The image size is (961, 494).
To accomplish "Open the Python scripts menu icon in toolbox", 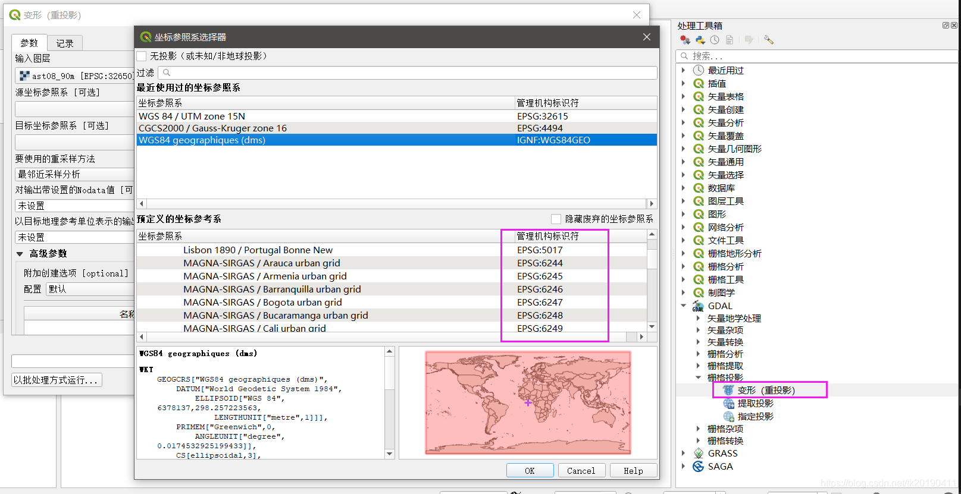I will click(700, 40).
